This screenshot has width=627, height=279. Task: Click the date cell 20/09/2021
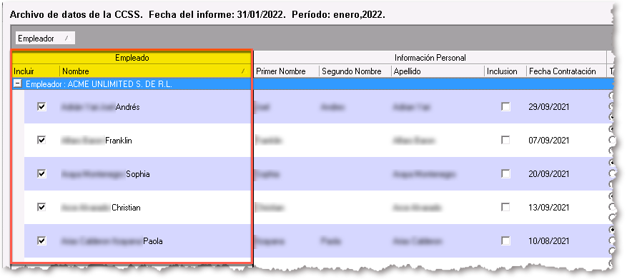567,174
